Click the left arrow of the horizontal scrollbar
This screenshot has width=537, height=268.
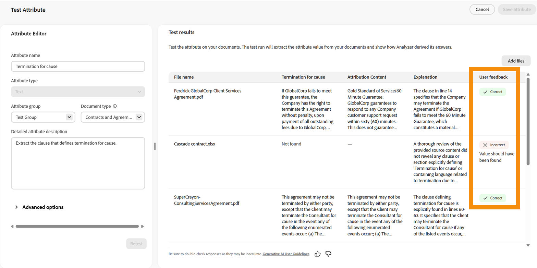coord(12,226)
